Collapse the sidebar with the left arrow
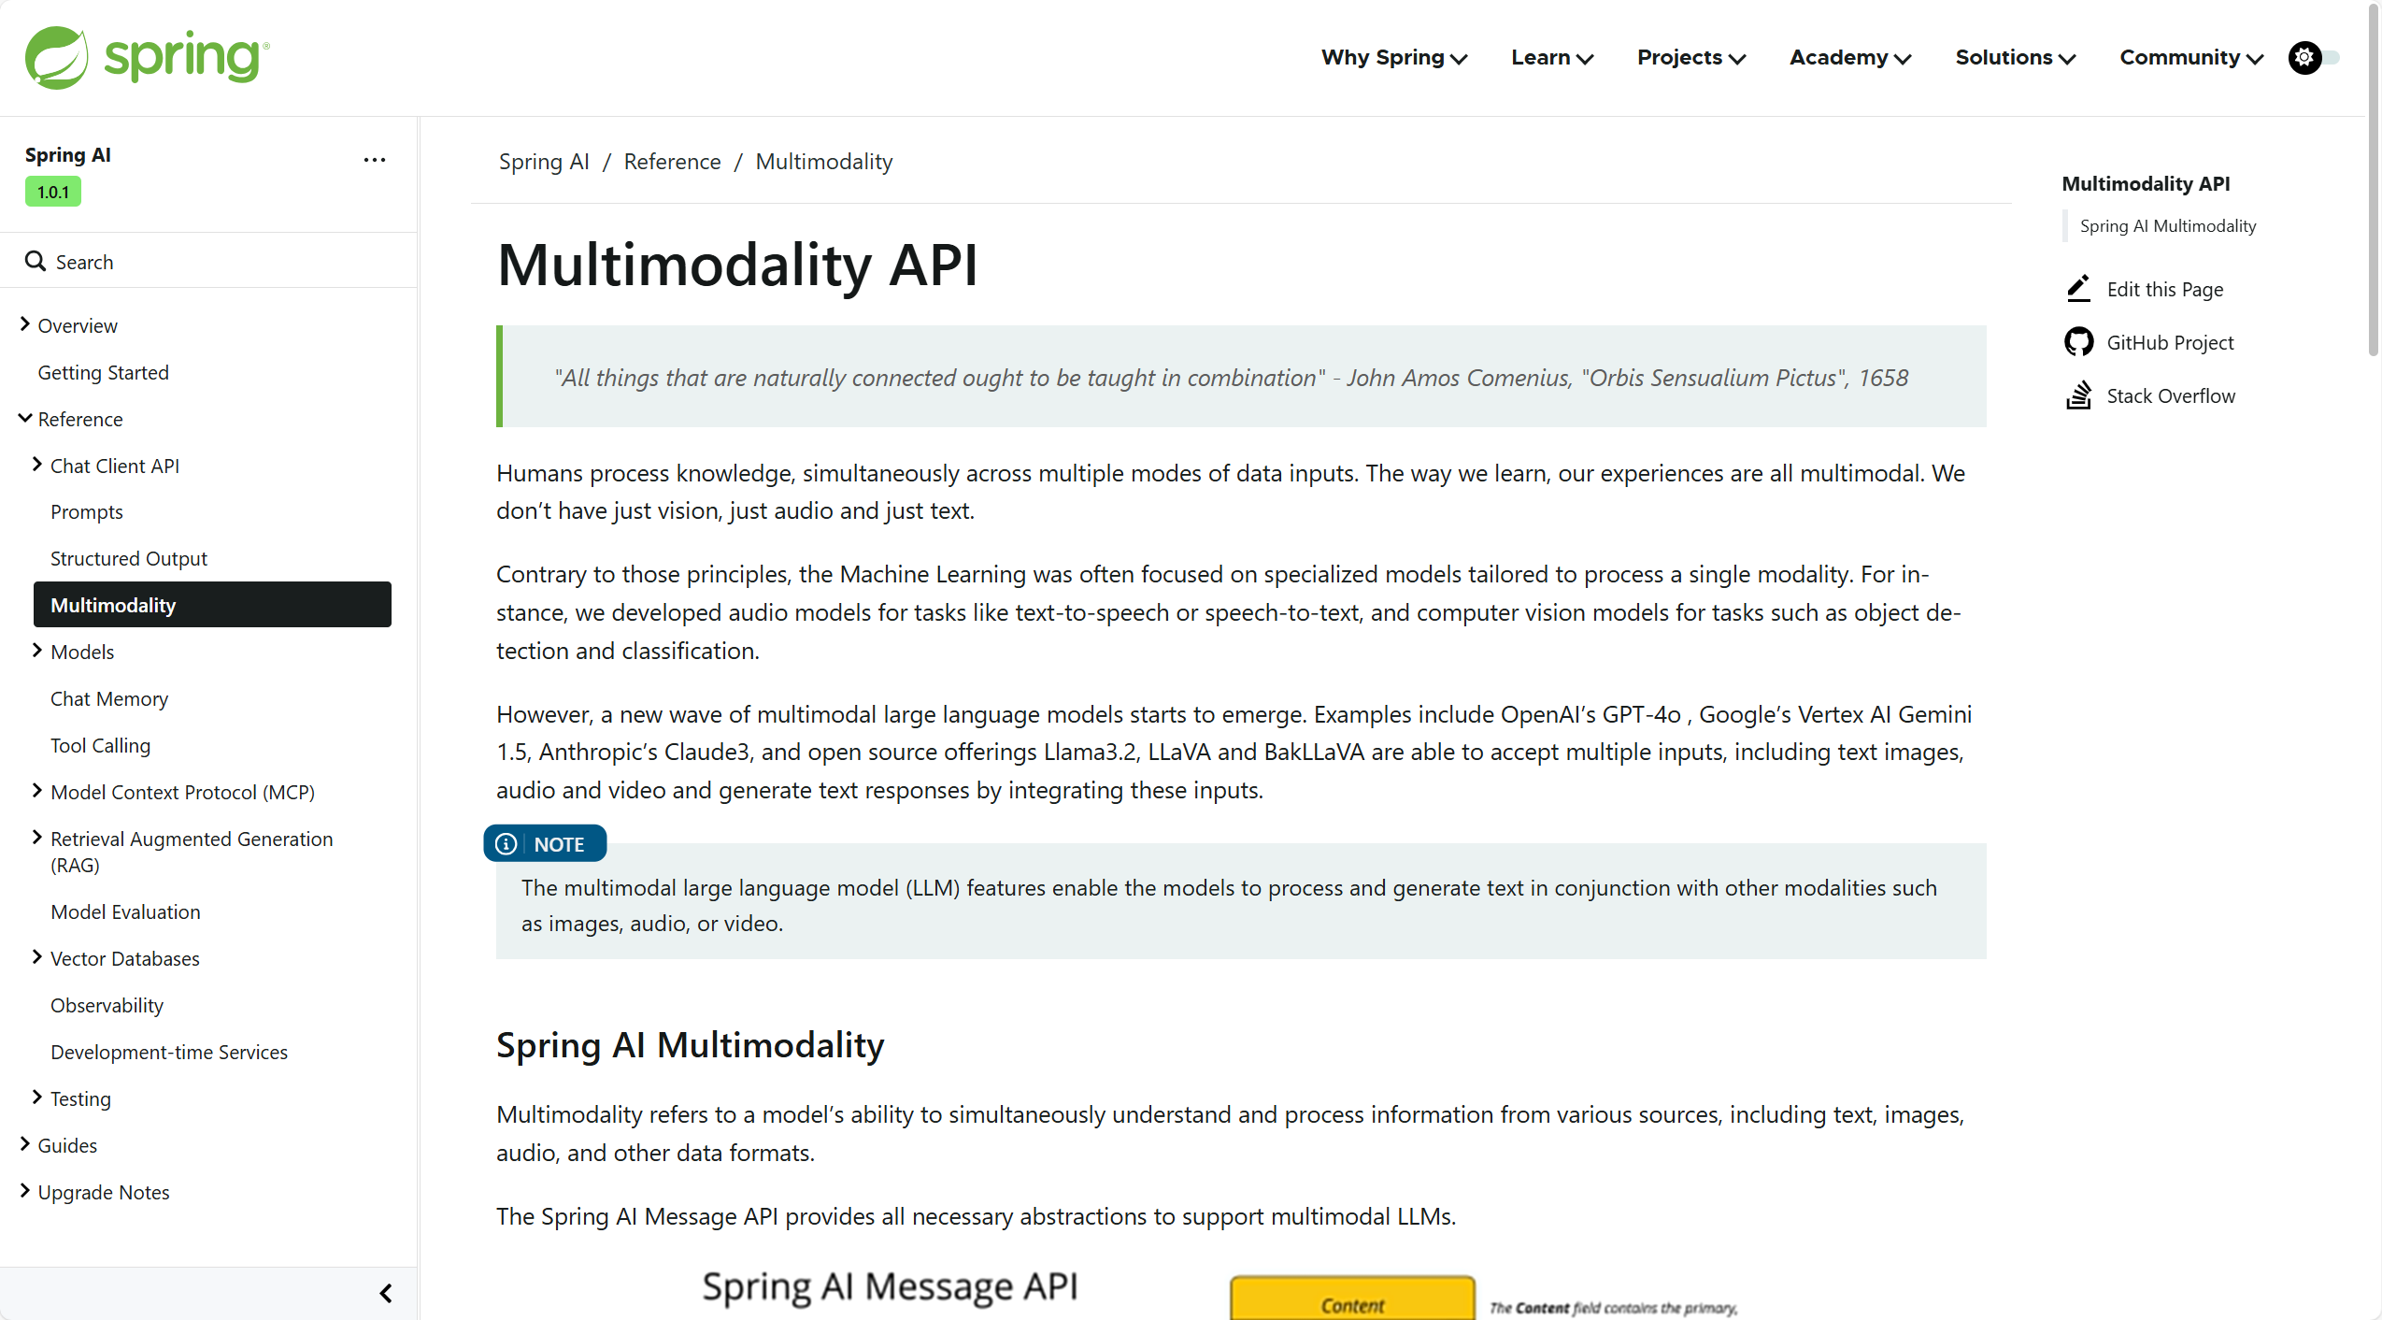This screenshot has height=1320, width=2382. click(386, 1293)
